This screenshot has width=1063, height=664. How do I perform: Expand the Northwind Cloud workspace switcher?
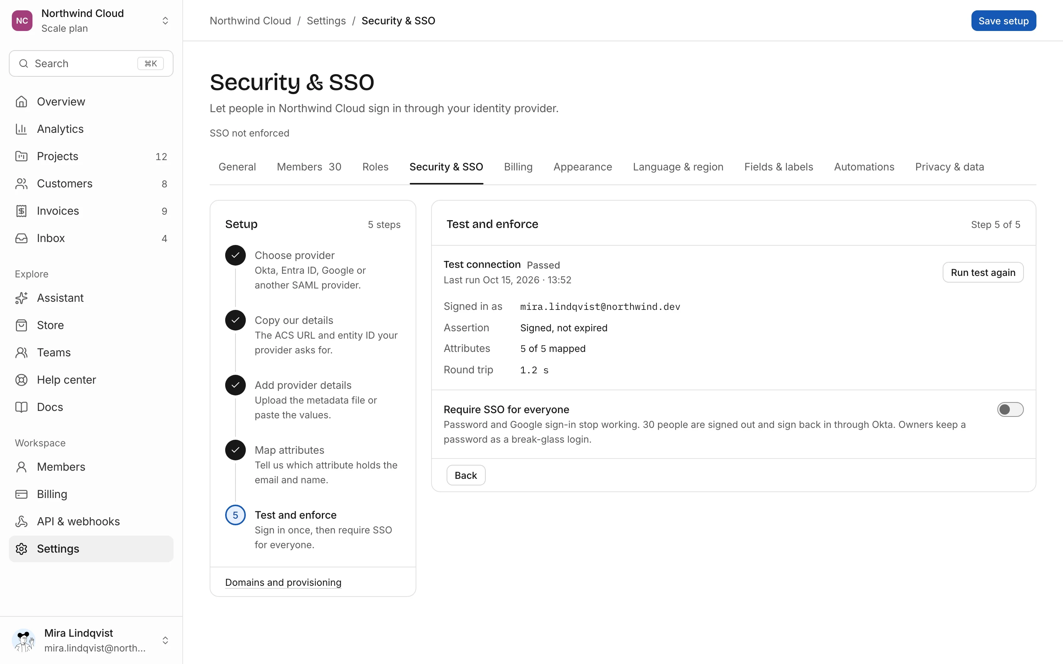[165, 21]
